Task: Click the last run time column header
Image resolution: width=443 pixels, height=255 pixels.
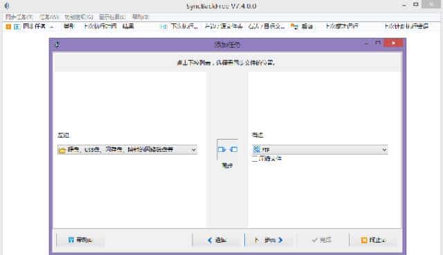Action: pyautogui.click(x=100, y=26)
